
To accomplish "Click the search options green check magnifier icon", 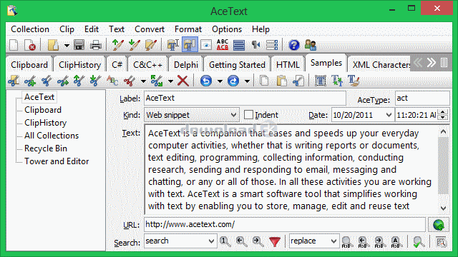I will [419, 242].
